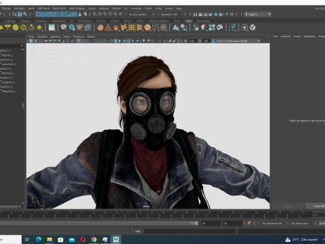Open the viewport Panels menu
The width and height of the screenshot is (325, 244).
91,37
